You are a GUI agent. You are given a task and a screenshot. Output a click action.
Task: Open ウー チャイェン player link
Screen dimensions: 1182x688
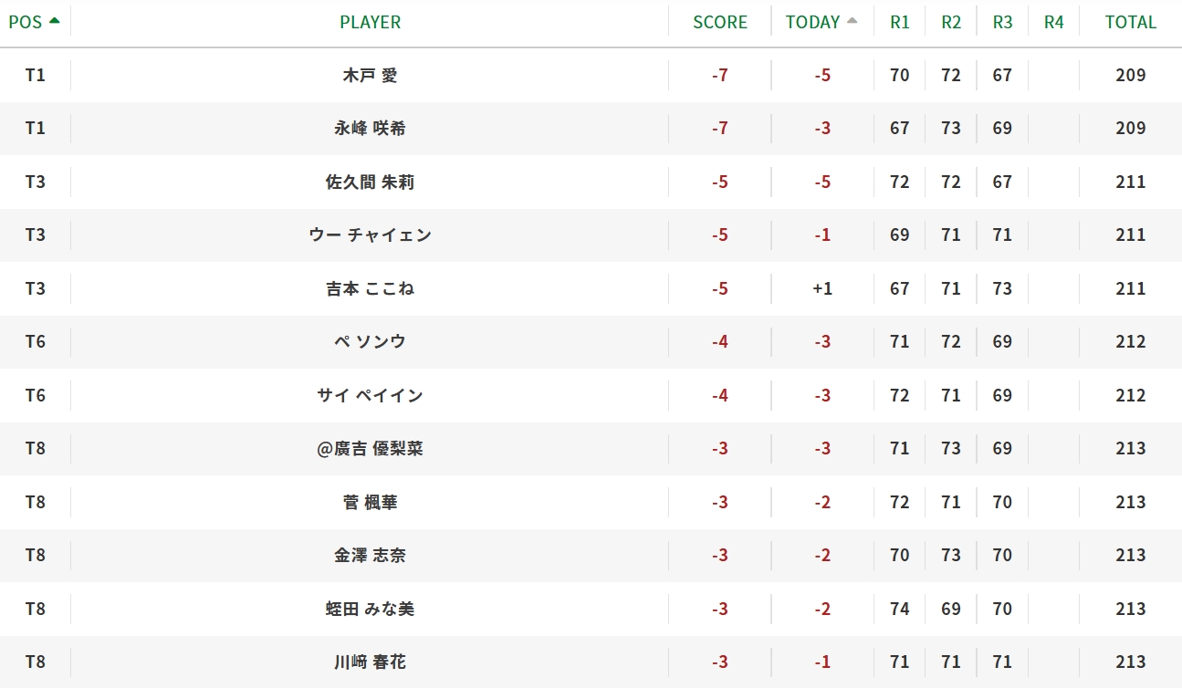click(x=370, y=235)
